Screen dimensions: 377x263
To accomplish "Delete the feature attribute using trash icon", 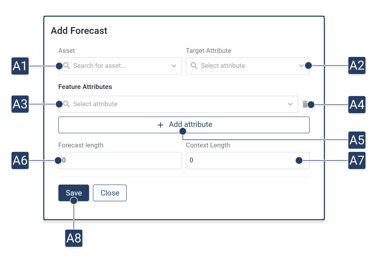I will coord(305,104).
